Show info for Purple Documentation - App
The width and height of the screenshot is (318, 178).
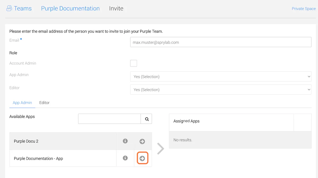(x=125, y=158)
